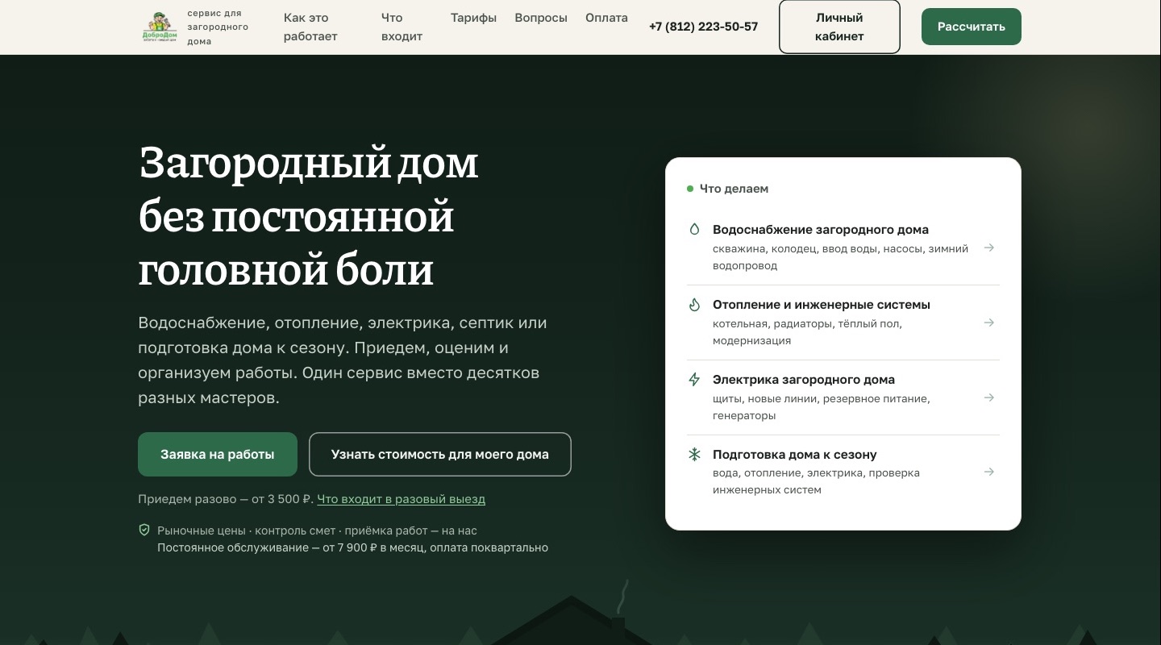Click the snowflake icon for Подготовка к сезону
The height and width of the screenshot is (645, 1161).
pyautogui.click(x=694, y=454)
